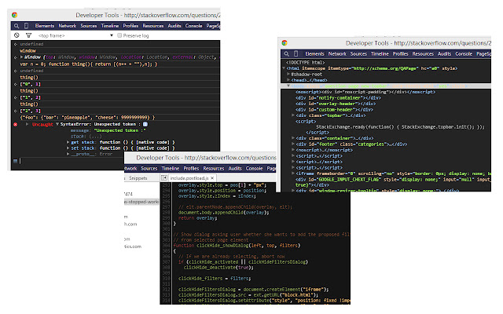Expand the div id footer node
This screenshot has width=503, height=314.
point(293,144)
